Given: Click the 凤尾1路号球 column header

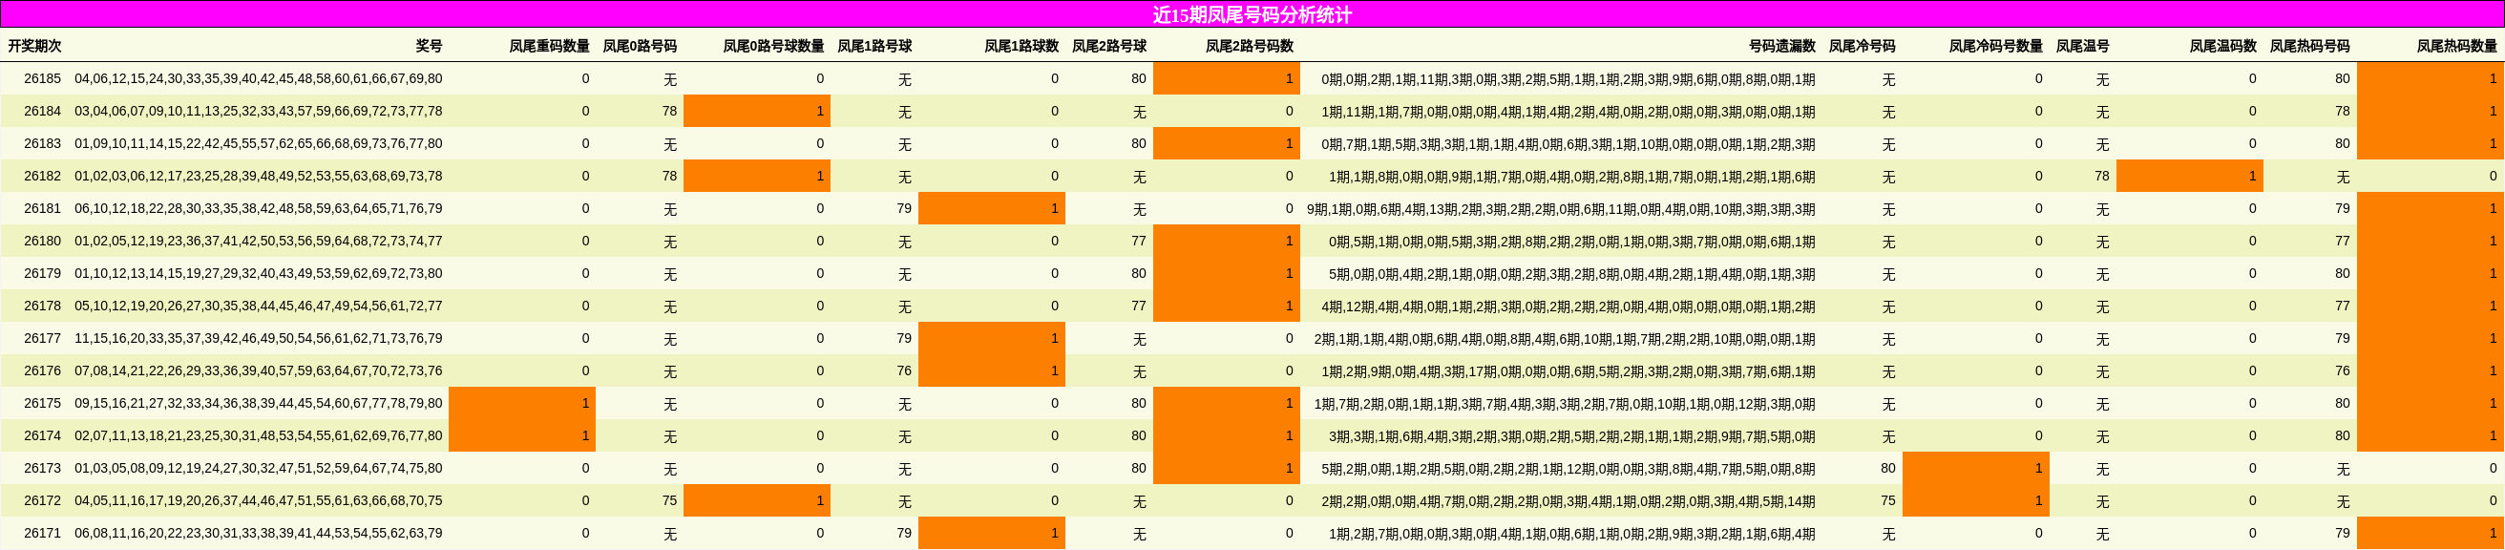Looking at the screenshot, I should [875, 46].
